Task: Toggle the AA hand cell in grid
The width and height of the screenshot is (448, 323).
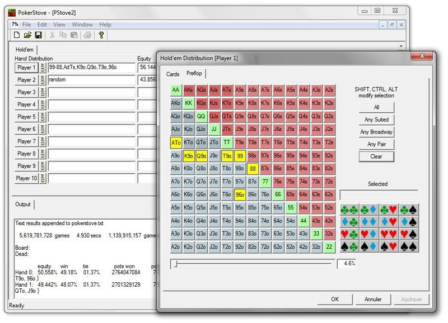Action: click(176, 91)
